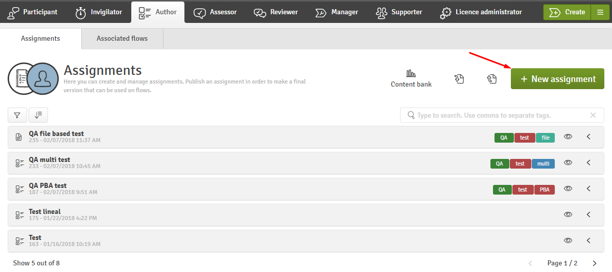Click the green Create button

click(568, 12)
